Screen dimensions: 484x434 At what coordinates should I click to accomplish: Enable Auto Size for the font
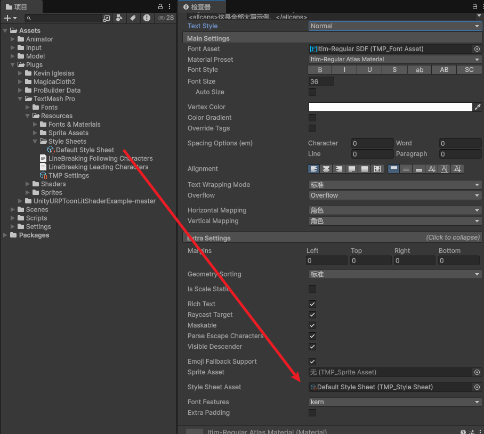[x=312, y=92]
